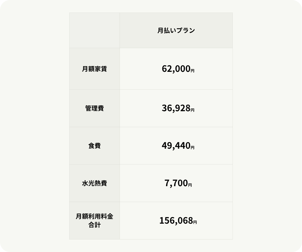This screenshot has height=252, width=302.
Task: Click the 月払いプラン column header
Action: click(176, 31)
